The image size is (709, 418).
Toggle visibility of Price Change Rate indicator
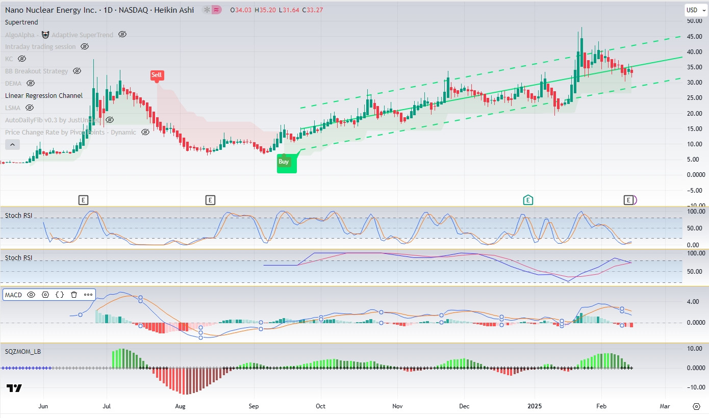(145, 133)
